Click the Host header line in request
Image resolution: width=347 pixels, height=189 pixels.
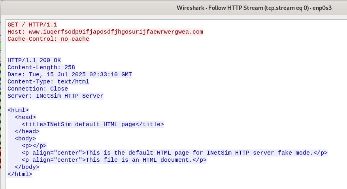point(105,32)
